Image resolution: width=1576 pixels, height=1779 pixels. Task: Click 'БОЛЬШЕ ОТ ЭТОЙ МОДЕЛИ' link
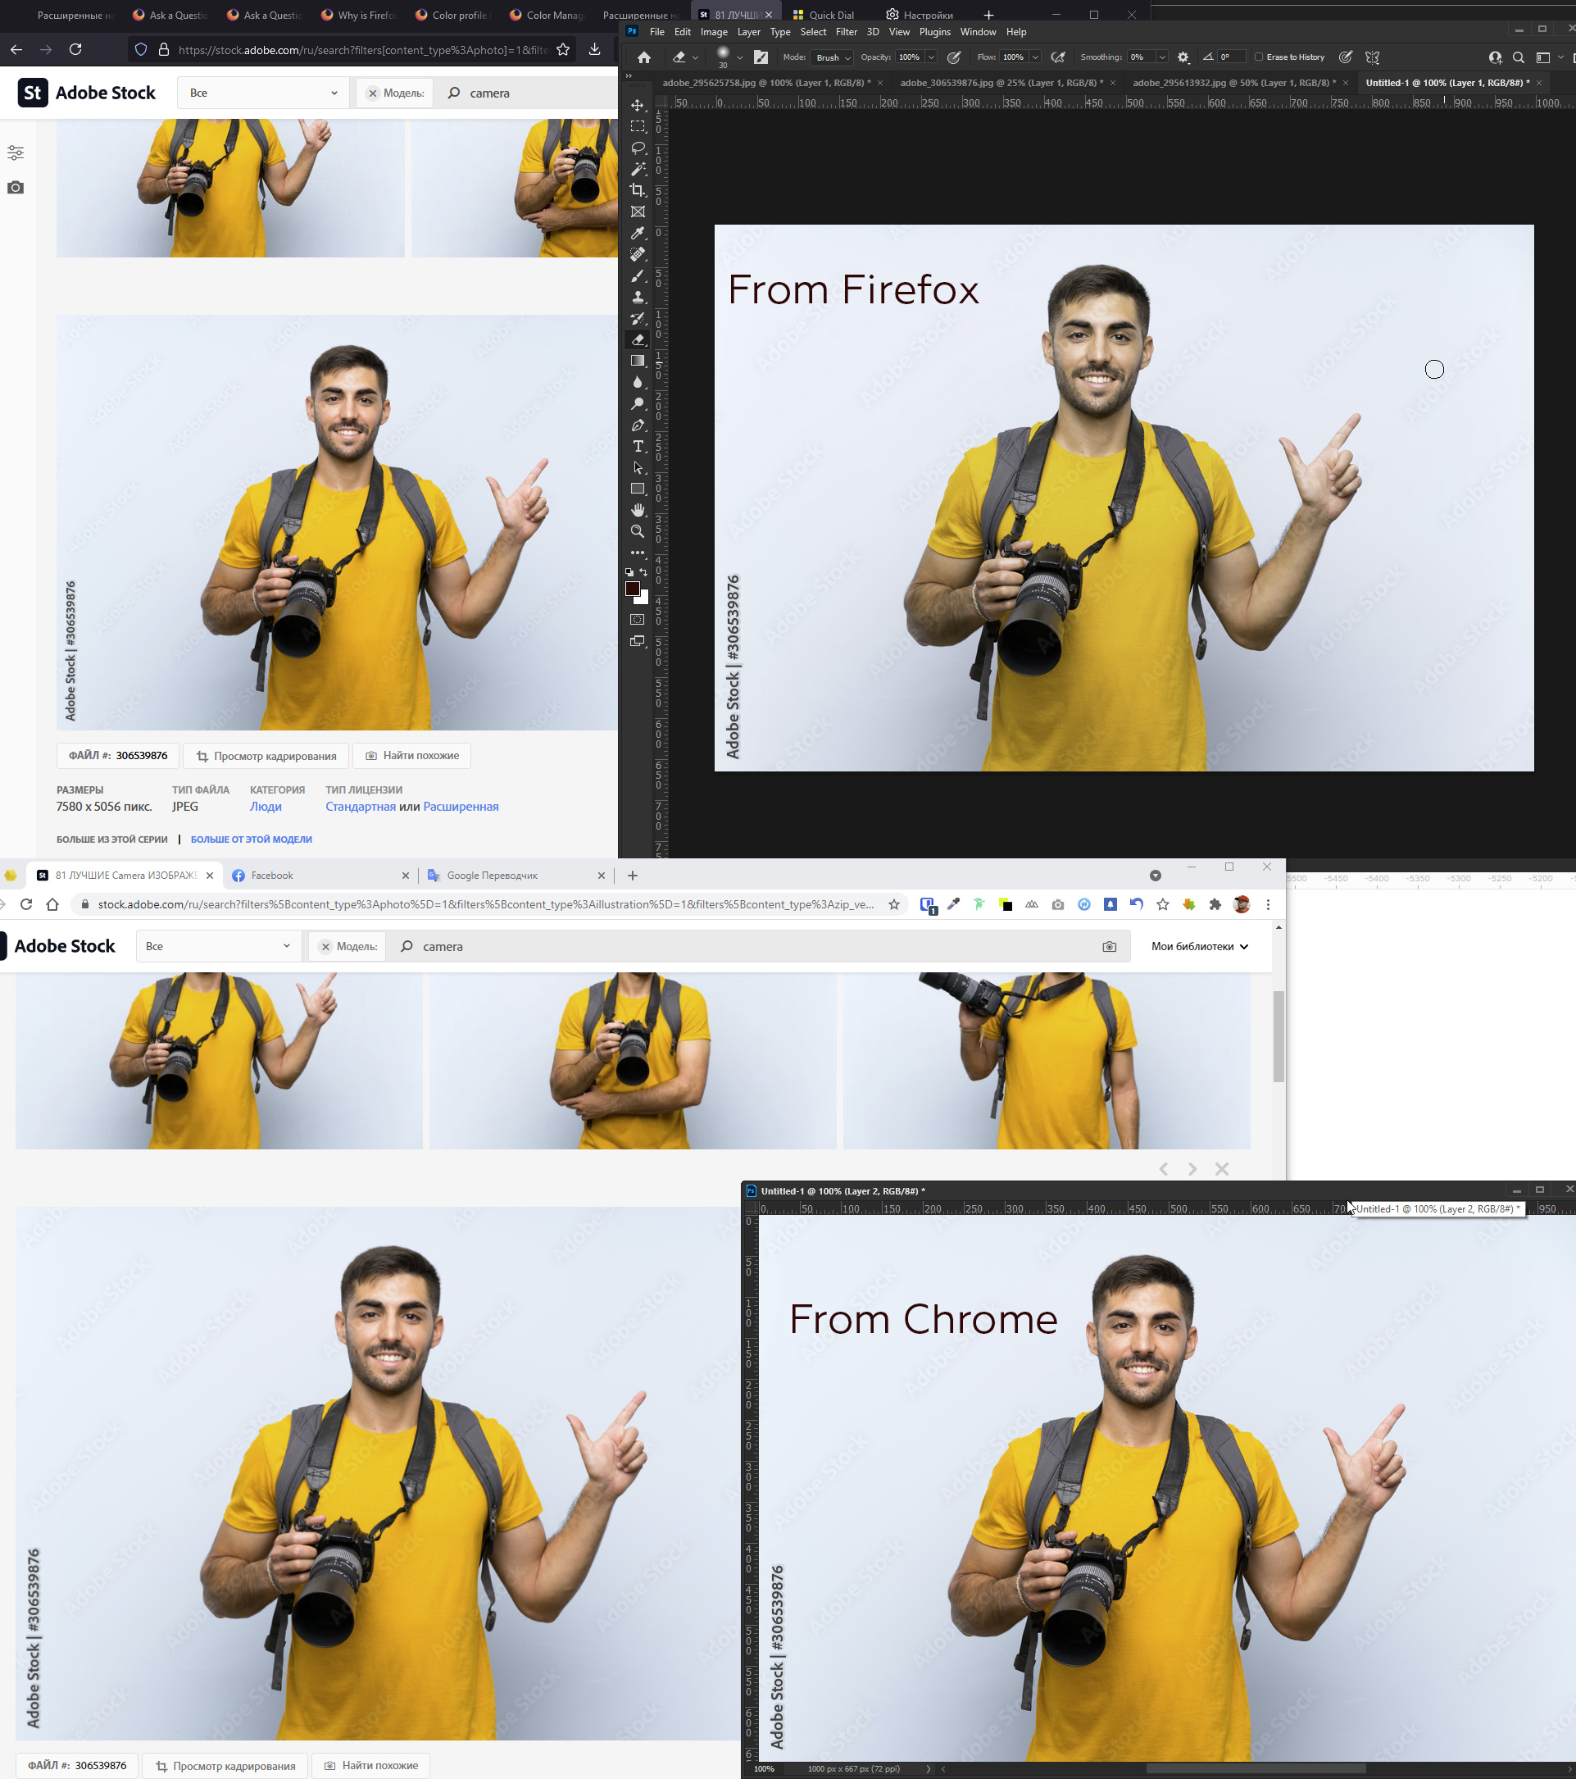(252, 839)
